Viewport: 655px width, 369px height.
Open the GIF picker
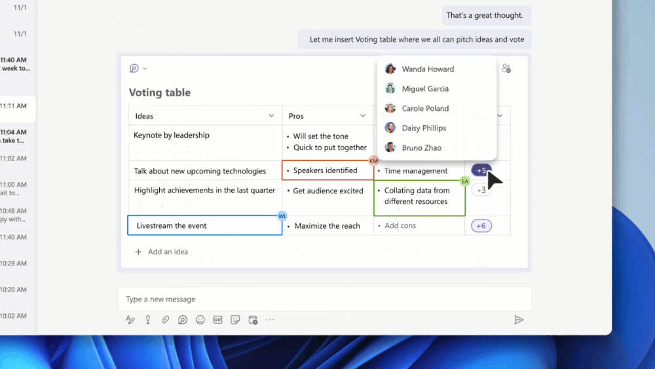pos(217,320)
